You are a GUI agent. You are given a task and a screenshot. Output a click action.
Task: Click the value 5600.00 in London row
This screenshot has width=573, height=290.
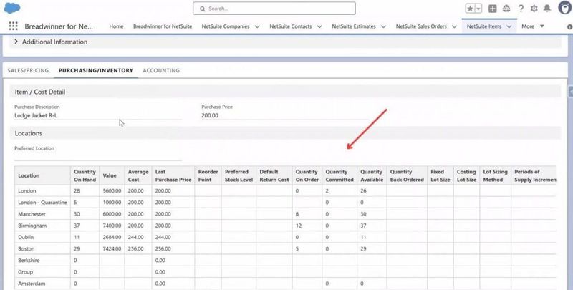click(112, 190)
